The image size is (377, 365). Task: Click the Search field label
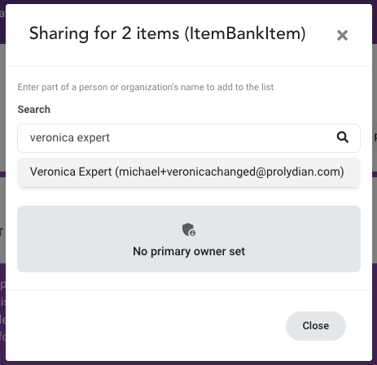pos(34,110)
